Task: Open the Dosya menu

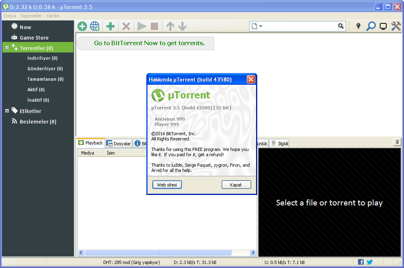Action: click(x=10, y=16)
